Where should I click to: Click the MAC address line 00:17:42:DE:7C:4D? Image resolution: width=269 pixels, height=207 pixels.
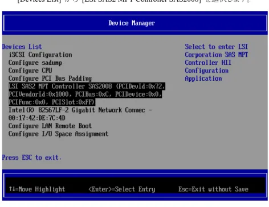click(x=37, y=118)
